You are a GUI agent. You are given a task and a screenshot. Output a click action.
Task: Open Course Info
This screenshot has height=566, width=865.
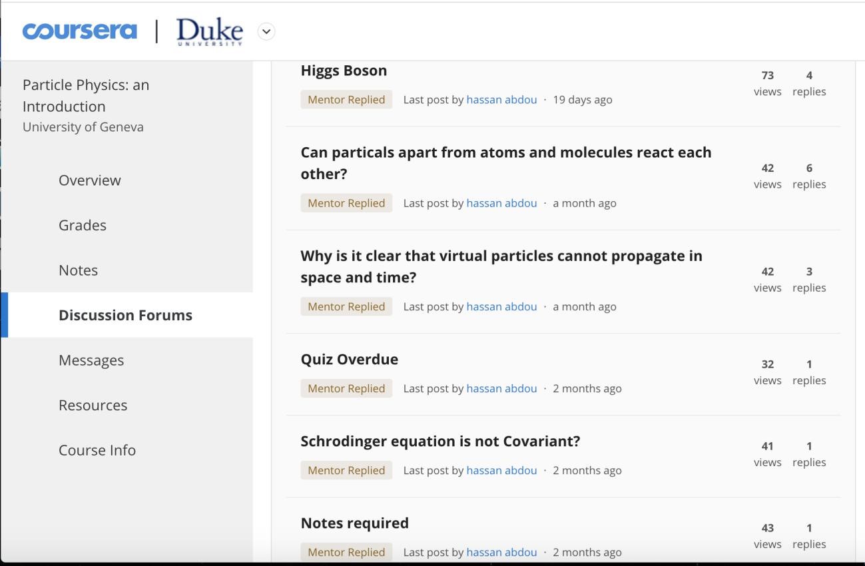click(x=97, y=449)
